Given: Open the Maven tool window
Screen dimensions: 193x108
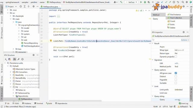Looking at the screenshot, I should coord(191,10).
